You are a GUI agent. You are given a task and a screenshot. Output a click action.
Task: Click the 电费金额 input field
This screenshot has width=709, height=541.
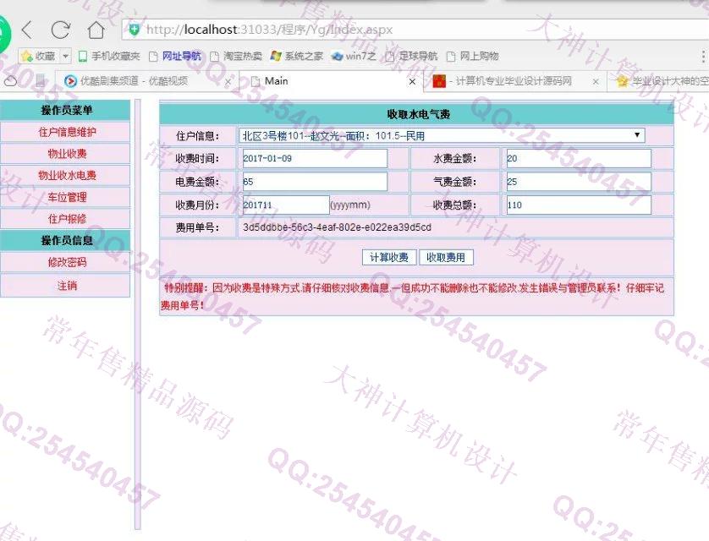click(315, 182)
